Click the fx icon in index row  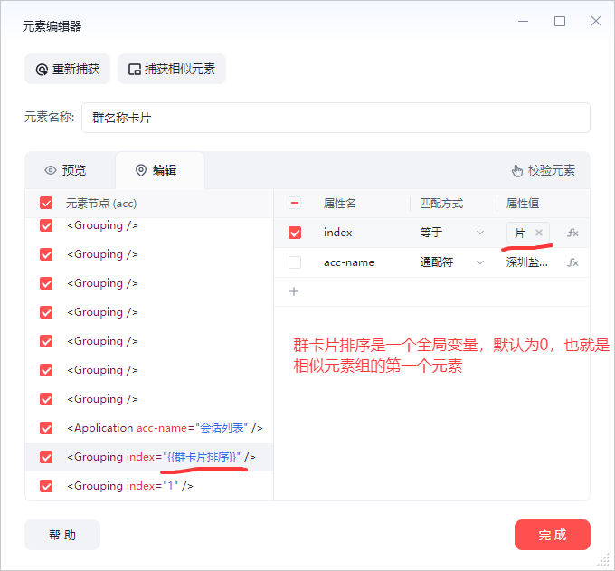(572, 233)
